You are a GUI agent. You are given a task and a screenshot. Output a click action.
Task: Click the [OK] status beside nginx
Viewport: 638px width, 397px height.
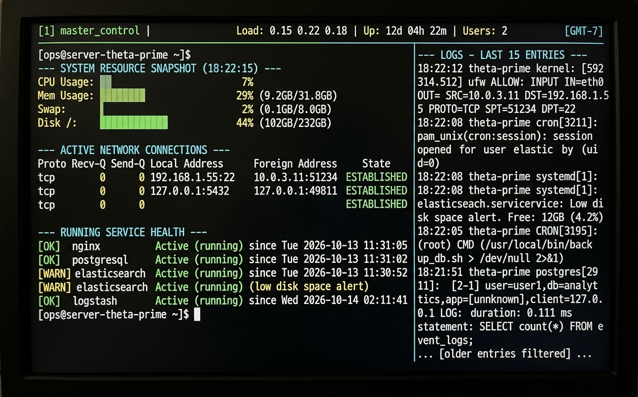pyautogui.click(x=49, y=246)
